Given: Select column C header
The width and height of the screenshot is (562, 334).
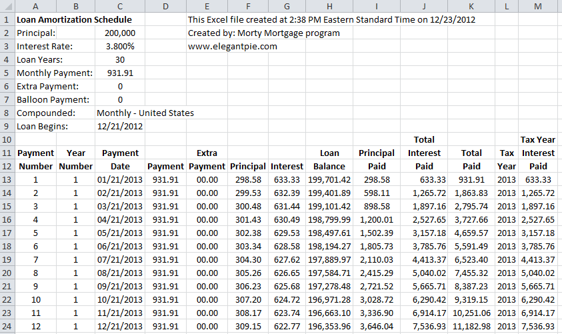Looking at the screenshot, I should click(x=120, y=6).
